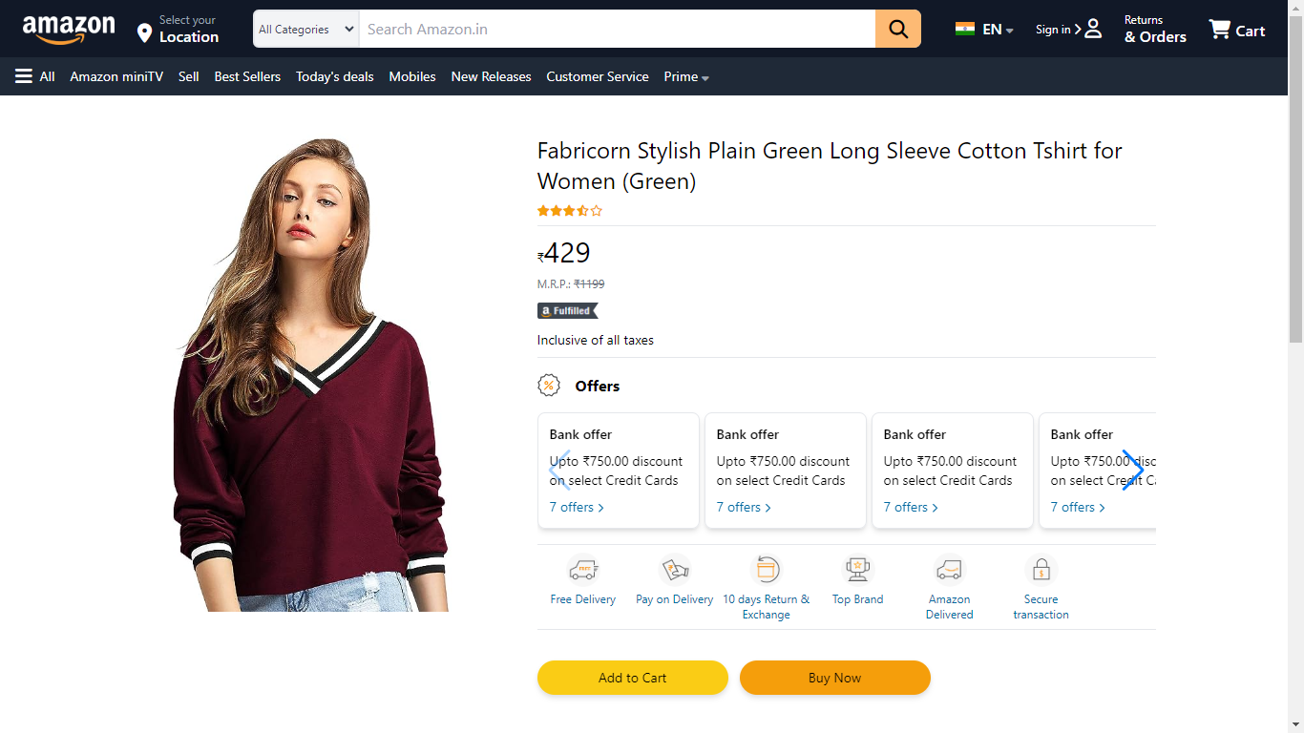Click the Free Delivery truck icon
The image size is (1304, 733).
[582, 571]
